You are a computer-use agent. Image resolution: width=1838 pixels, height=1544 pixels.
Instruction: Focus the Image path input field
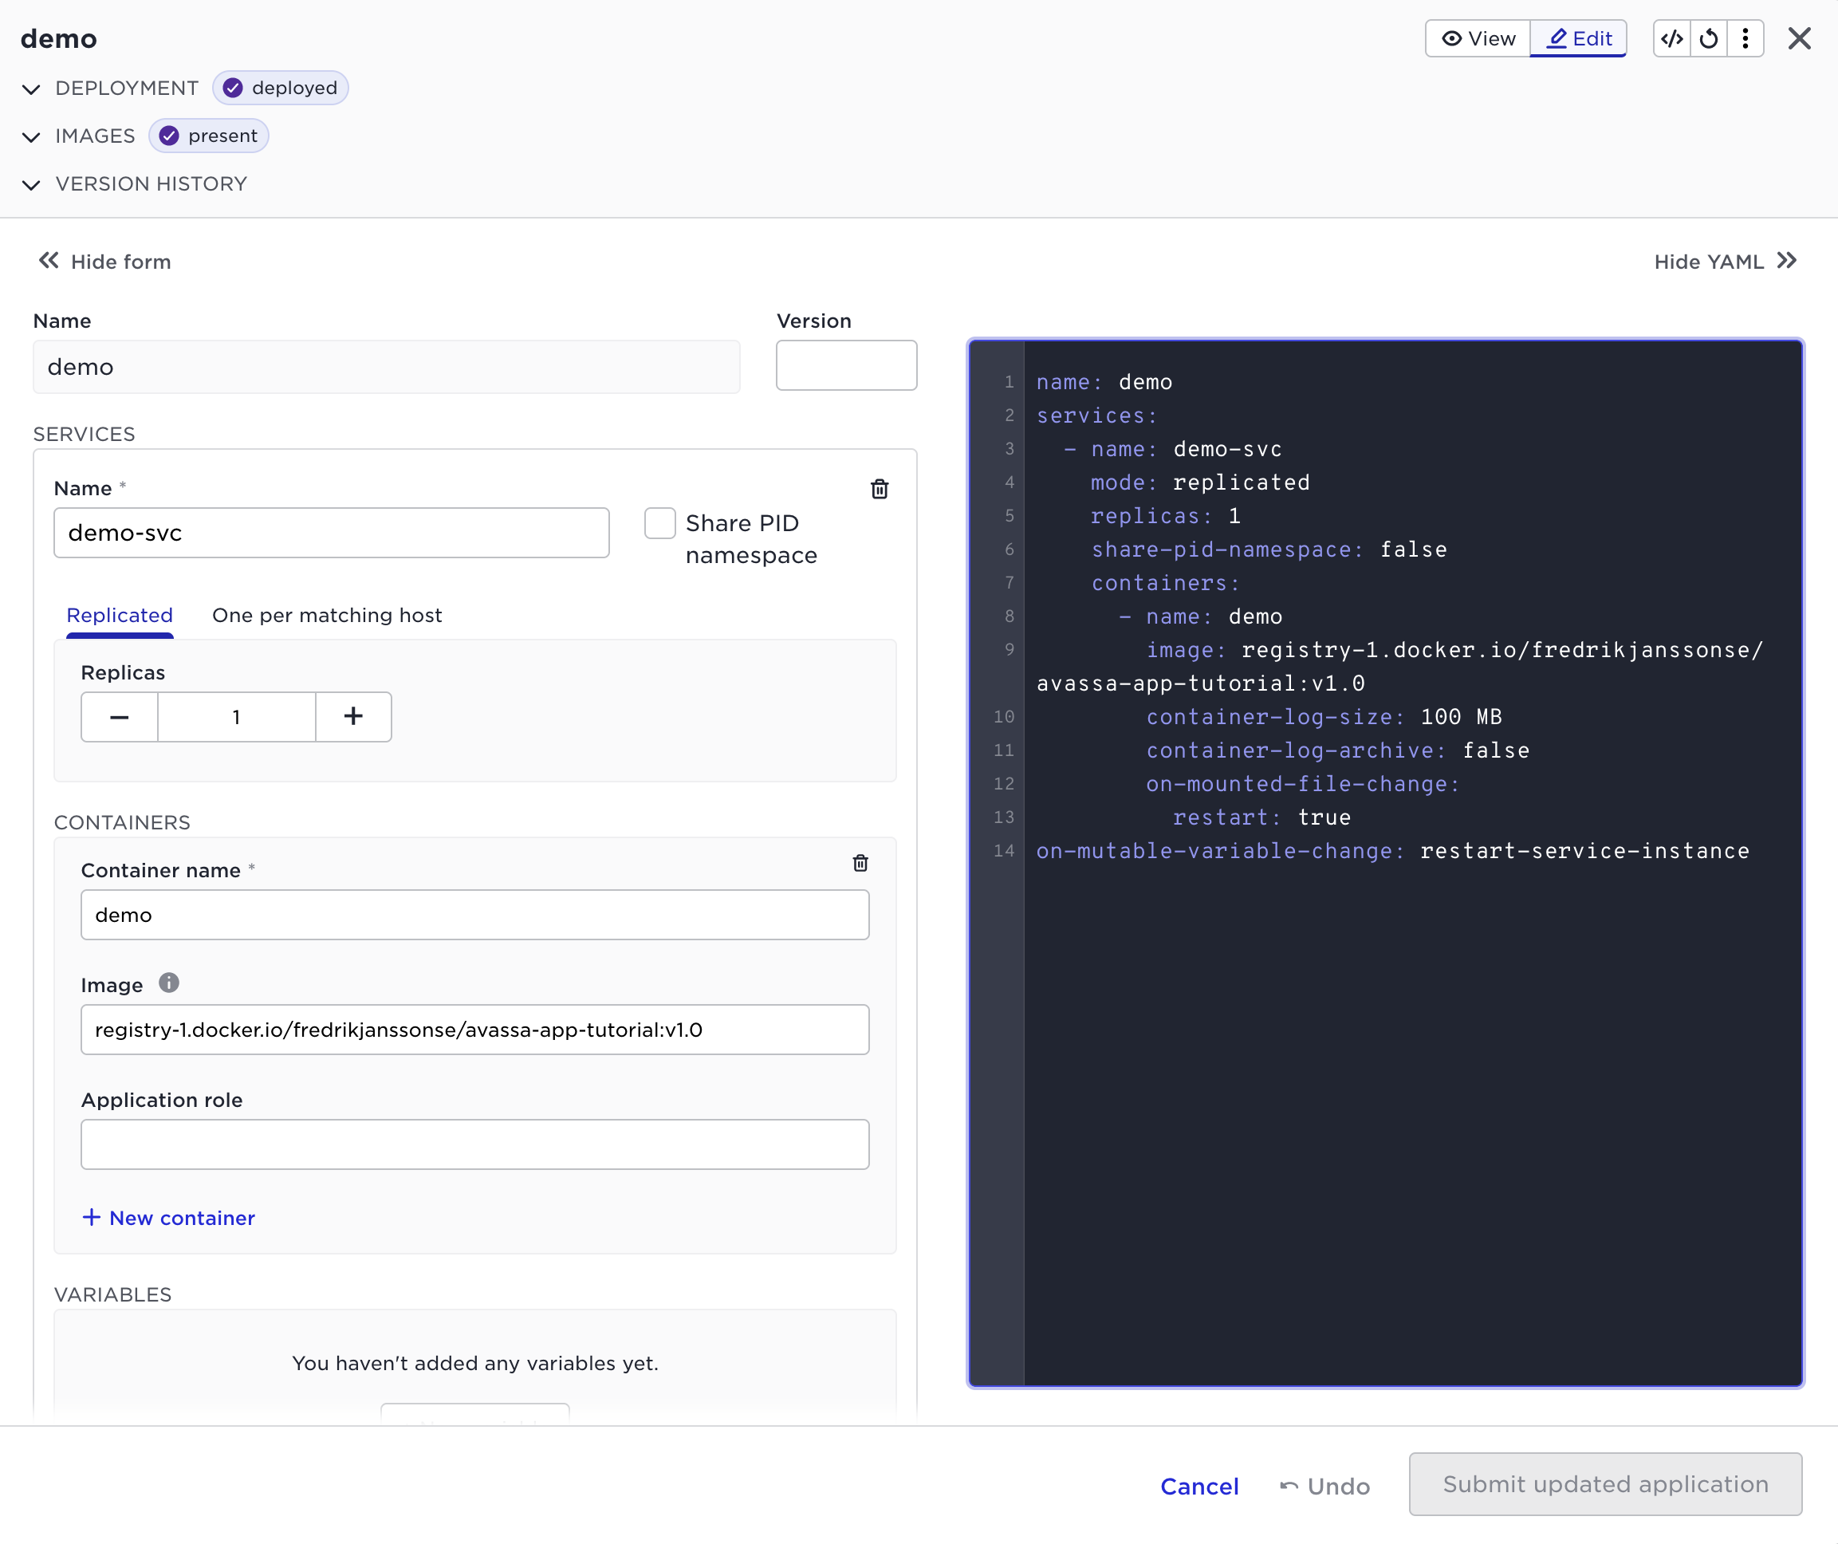475,1030
